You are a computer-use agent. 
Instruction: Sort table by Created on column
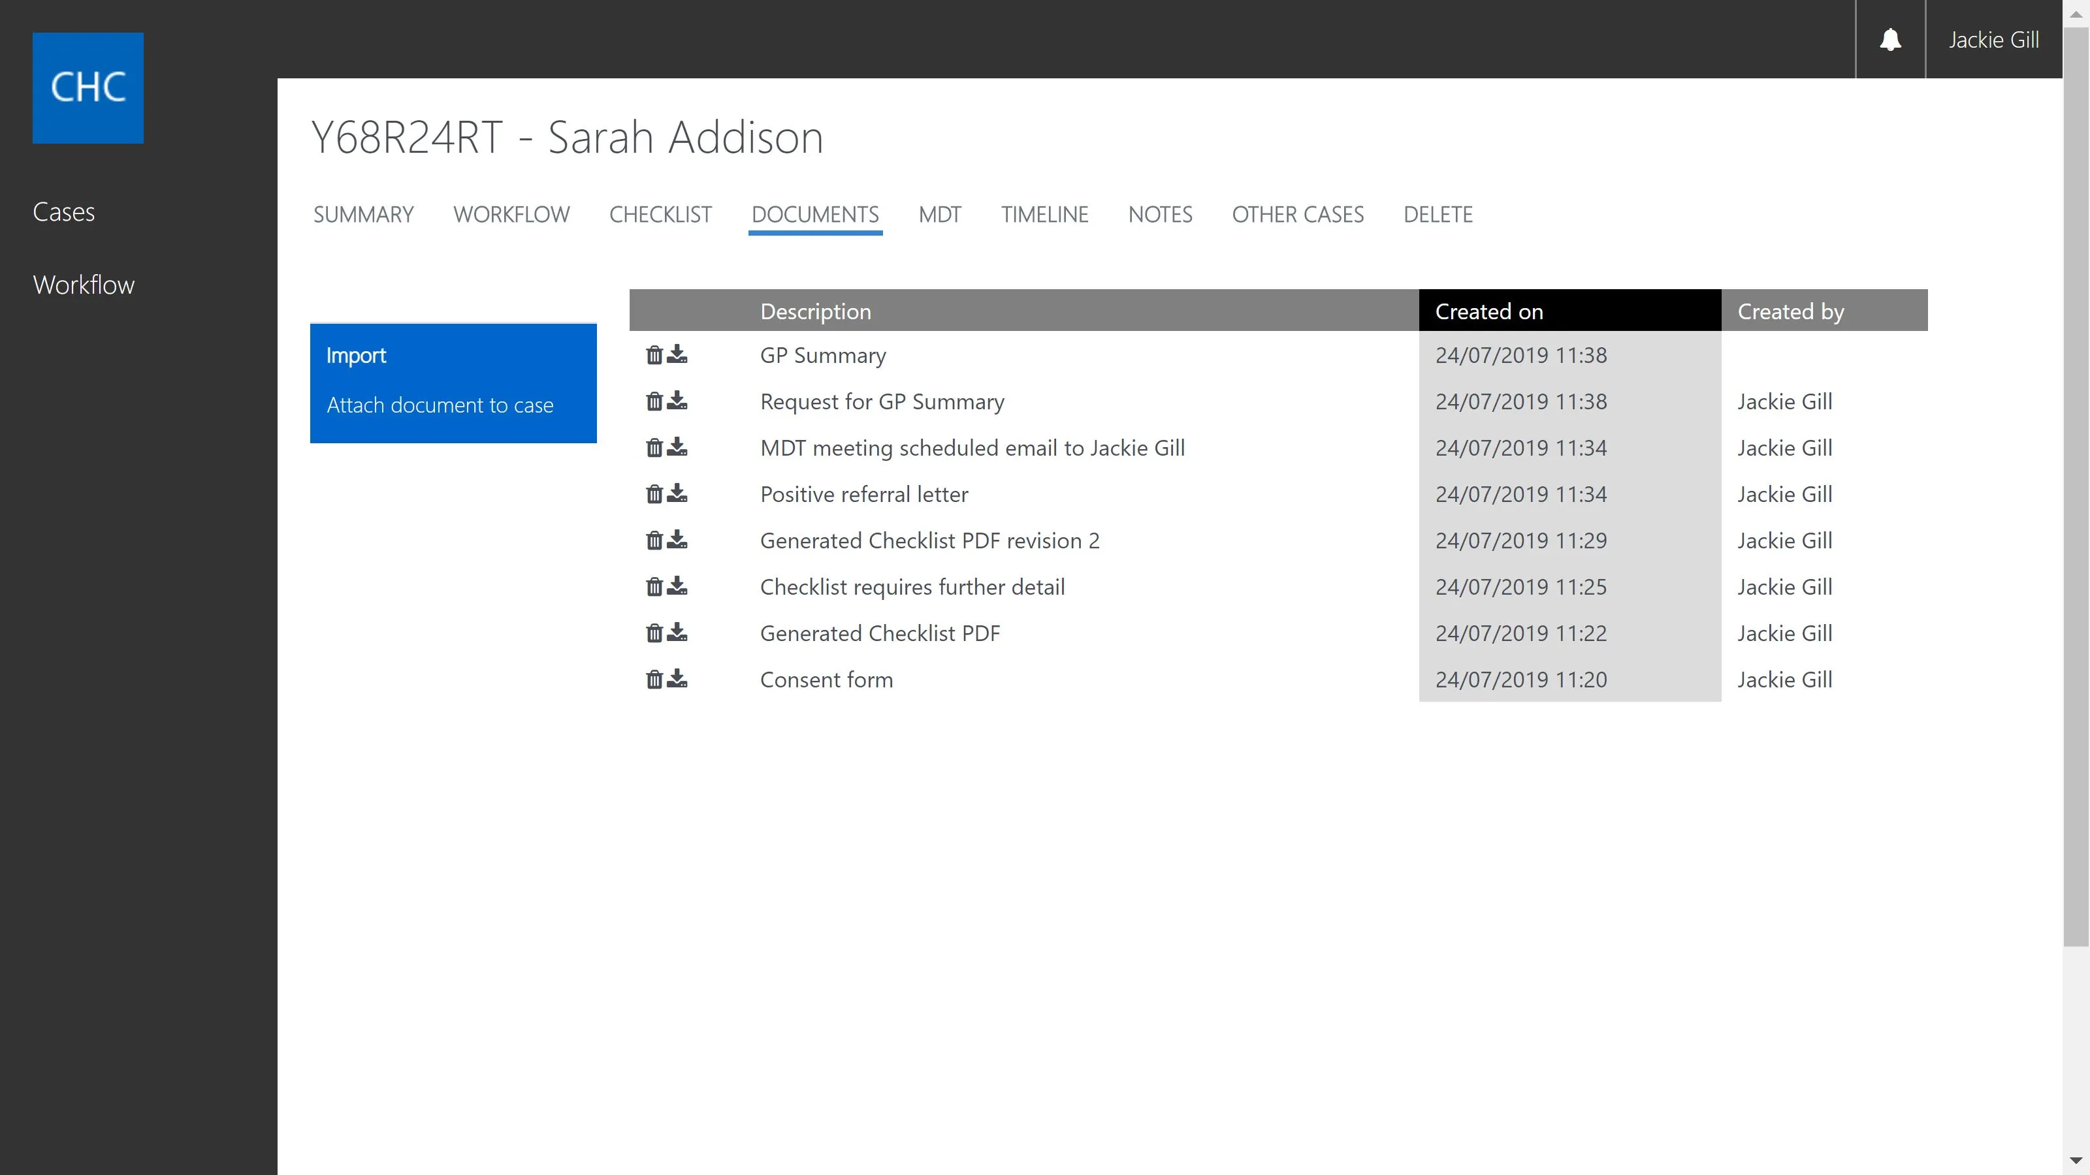point(1488,311)
